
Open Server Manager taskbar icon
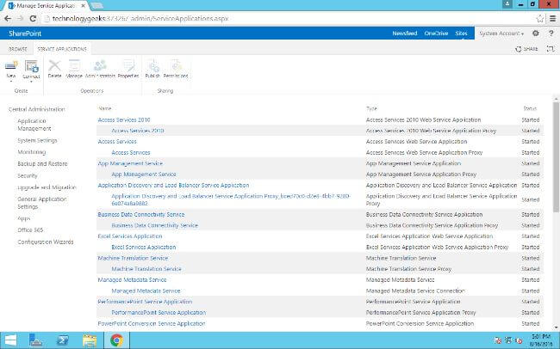pos(36,340)
